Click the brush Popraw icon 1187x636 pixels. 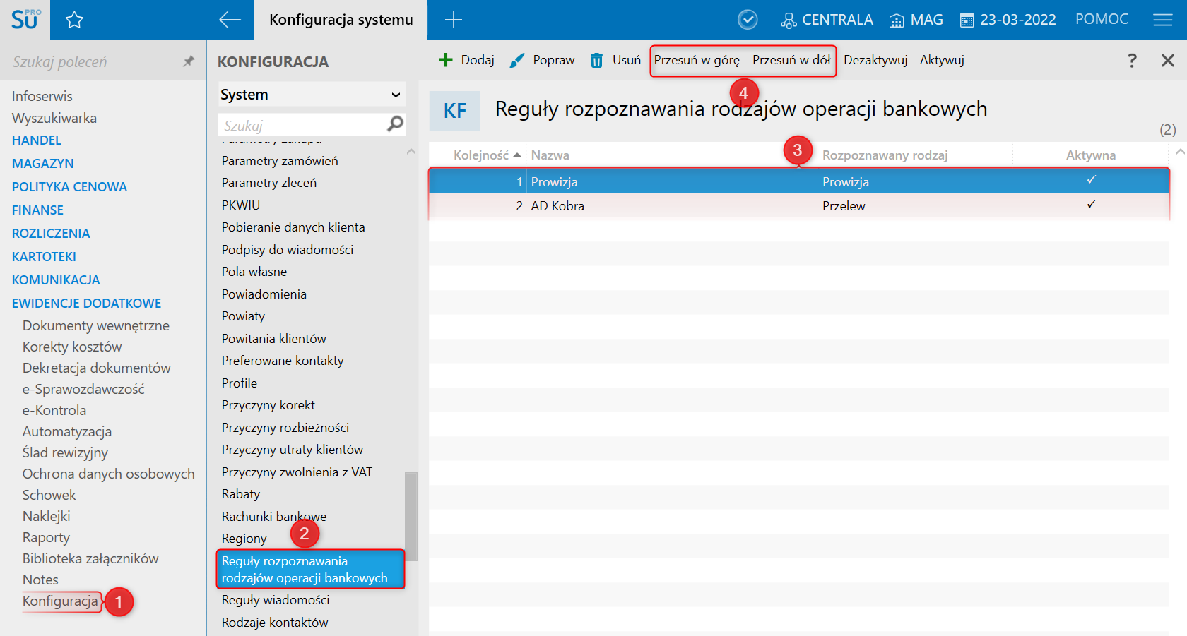click(517, 60)
